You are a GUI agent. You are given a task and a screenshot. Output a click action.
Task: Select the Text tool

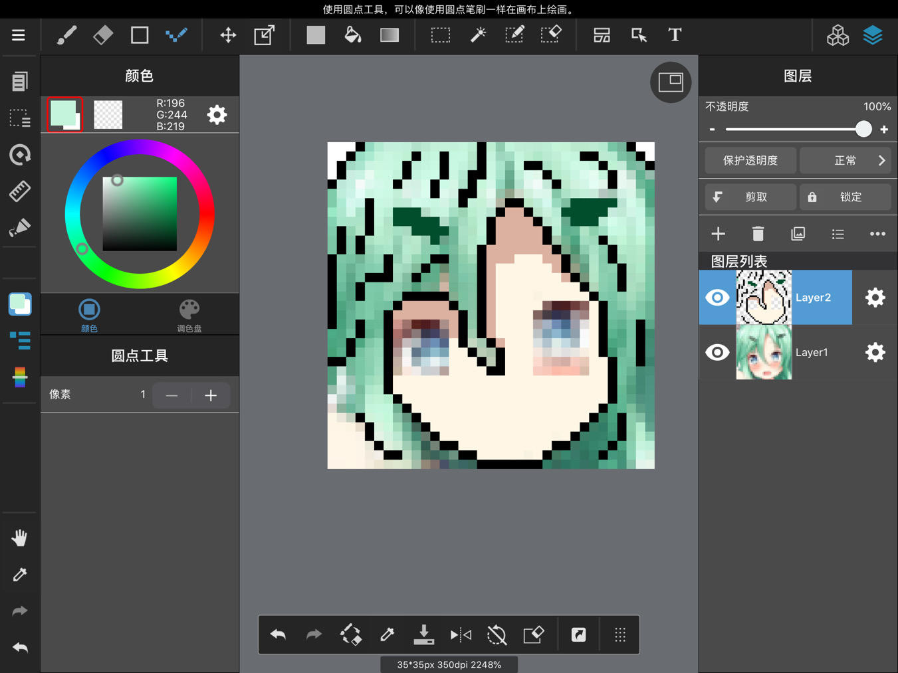pyautogui.click(x=675, y=35)
